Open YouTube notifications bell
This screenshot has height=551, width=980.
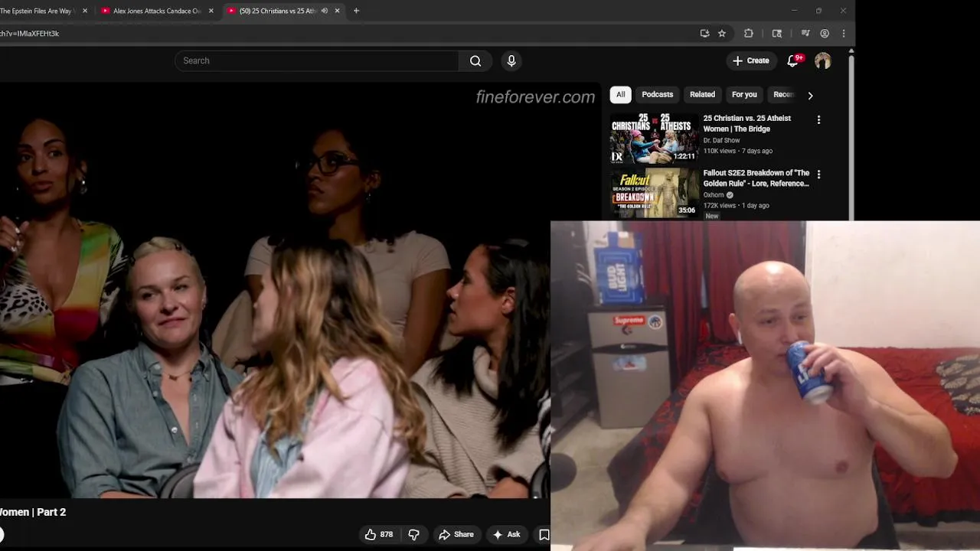pyautogui.click(x=793, y=61)
